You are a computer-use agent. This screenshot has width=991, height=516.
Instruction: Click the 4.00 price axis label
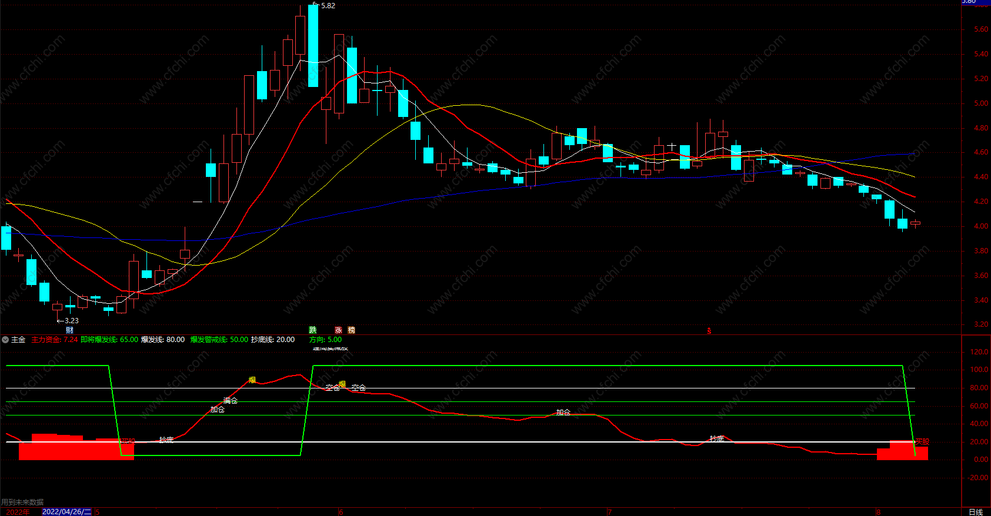click(981, 226)
